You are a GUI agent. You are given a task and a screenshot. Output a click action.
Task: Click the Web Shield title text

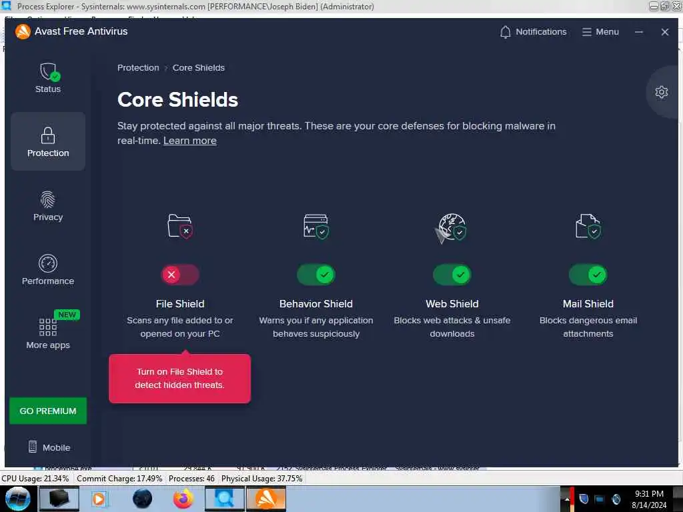click(452, 304)
